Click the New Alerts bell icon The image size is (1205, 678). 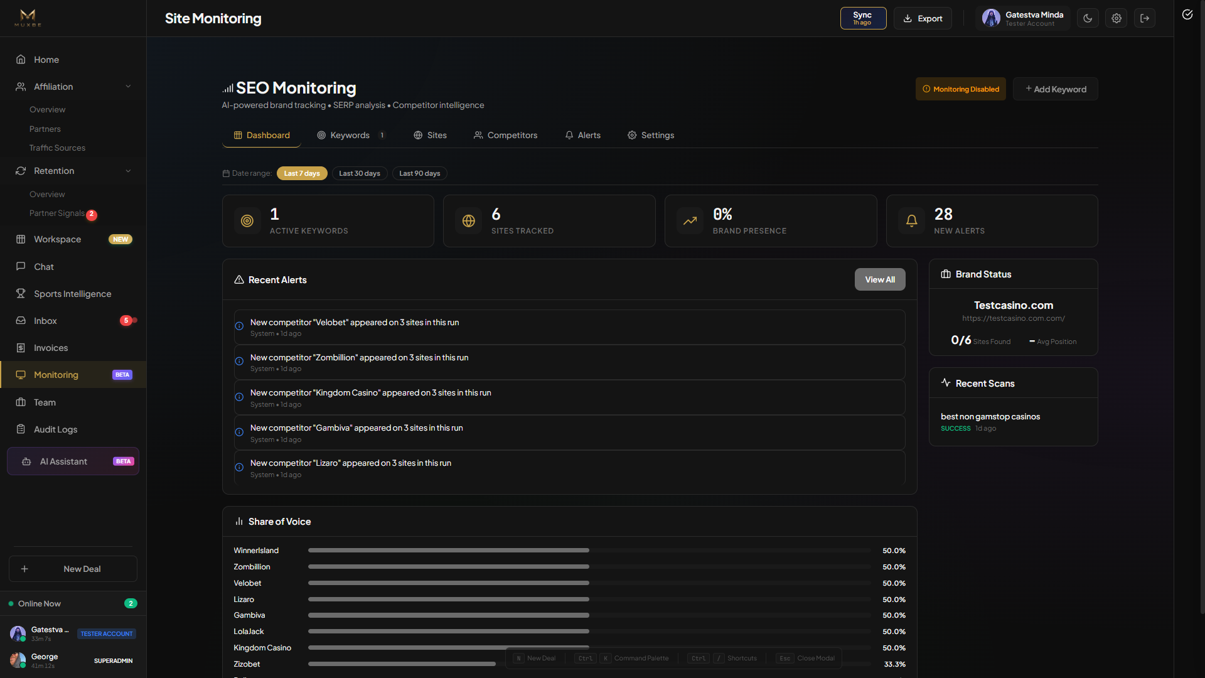pyautogui.click(x=912, y=221)
